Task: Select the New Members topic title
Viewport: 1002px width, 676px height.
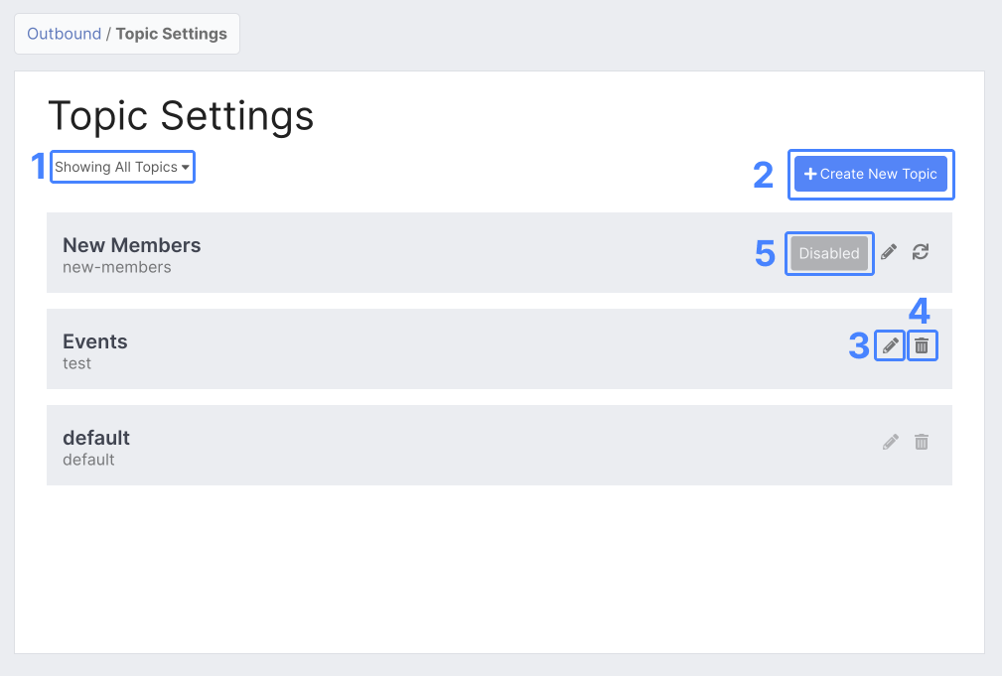Action: click(131, 245)
